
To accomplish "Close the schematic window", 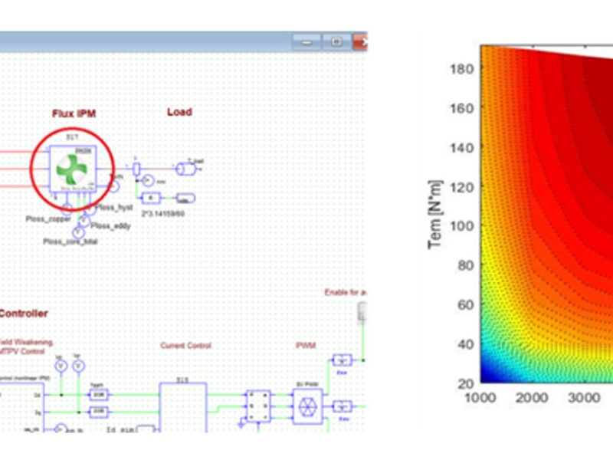I will [x=360, y=42].
